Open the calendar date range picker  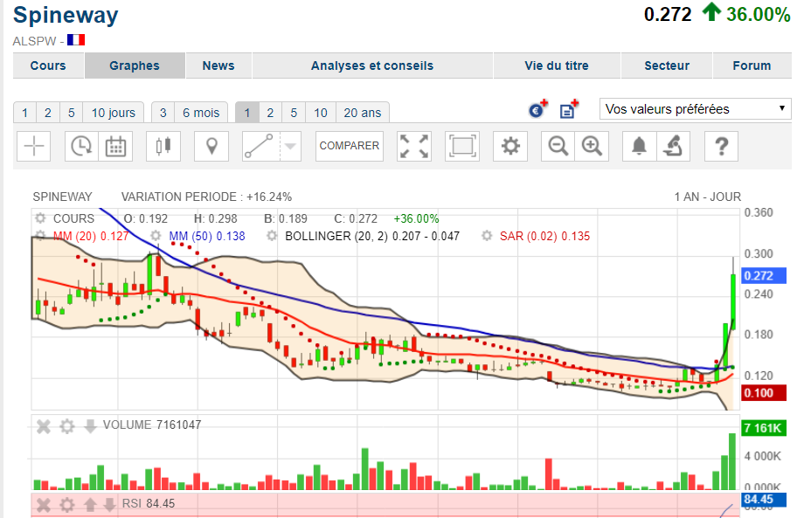[115, 146]
